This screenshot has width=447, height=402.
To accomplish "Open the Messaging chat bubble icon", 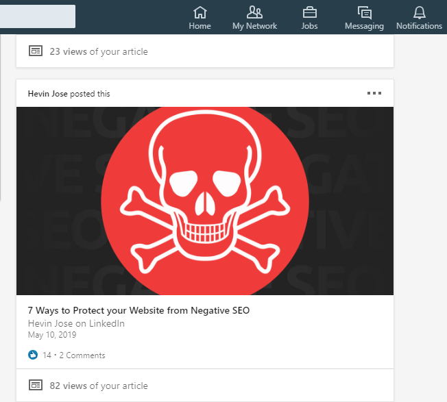I will point(364,12).
